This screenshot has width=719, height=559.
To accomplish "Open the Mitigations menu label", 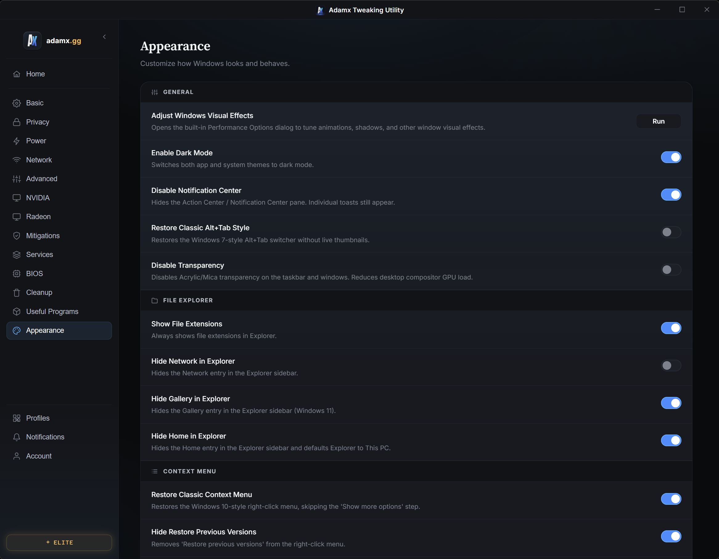I will [x=43, y=235].
